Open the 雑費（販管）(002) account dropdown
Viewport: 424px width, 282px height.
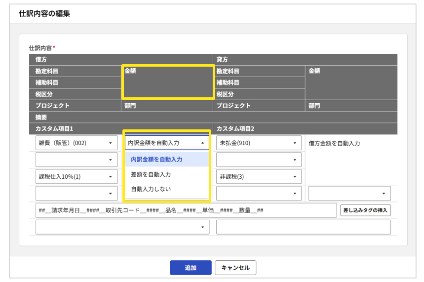(x=77, y=143)
